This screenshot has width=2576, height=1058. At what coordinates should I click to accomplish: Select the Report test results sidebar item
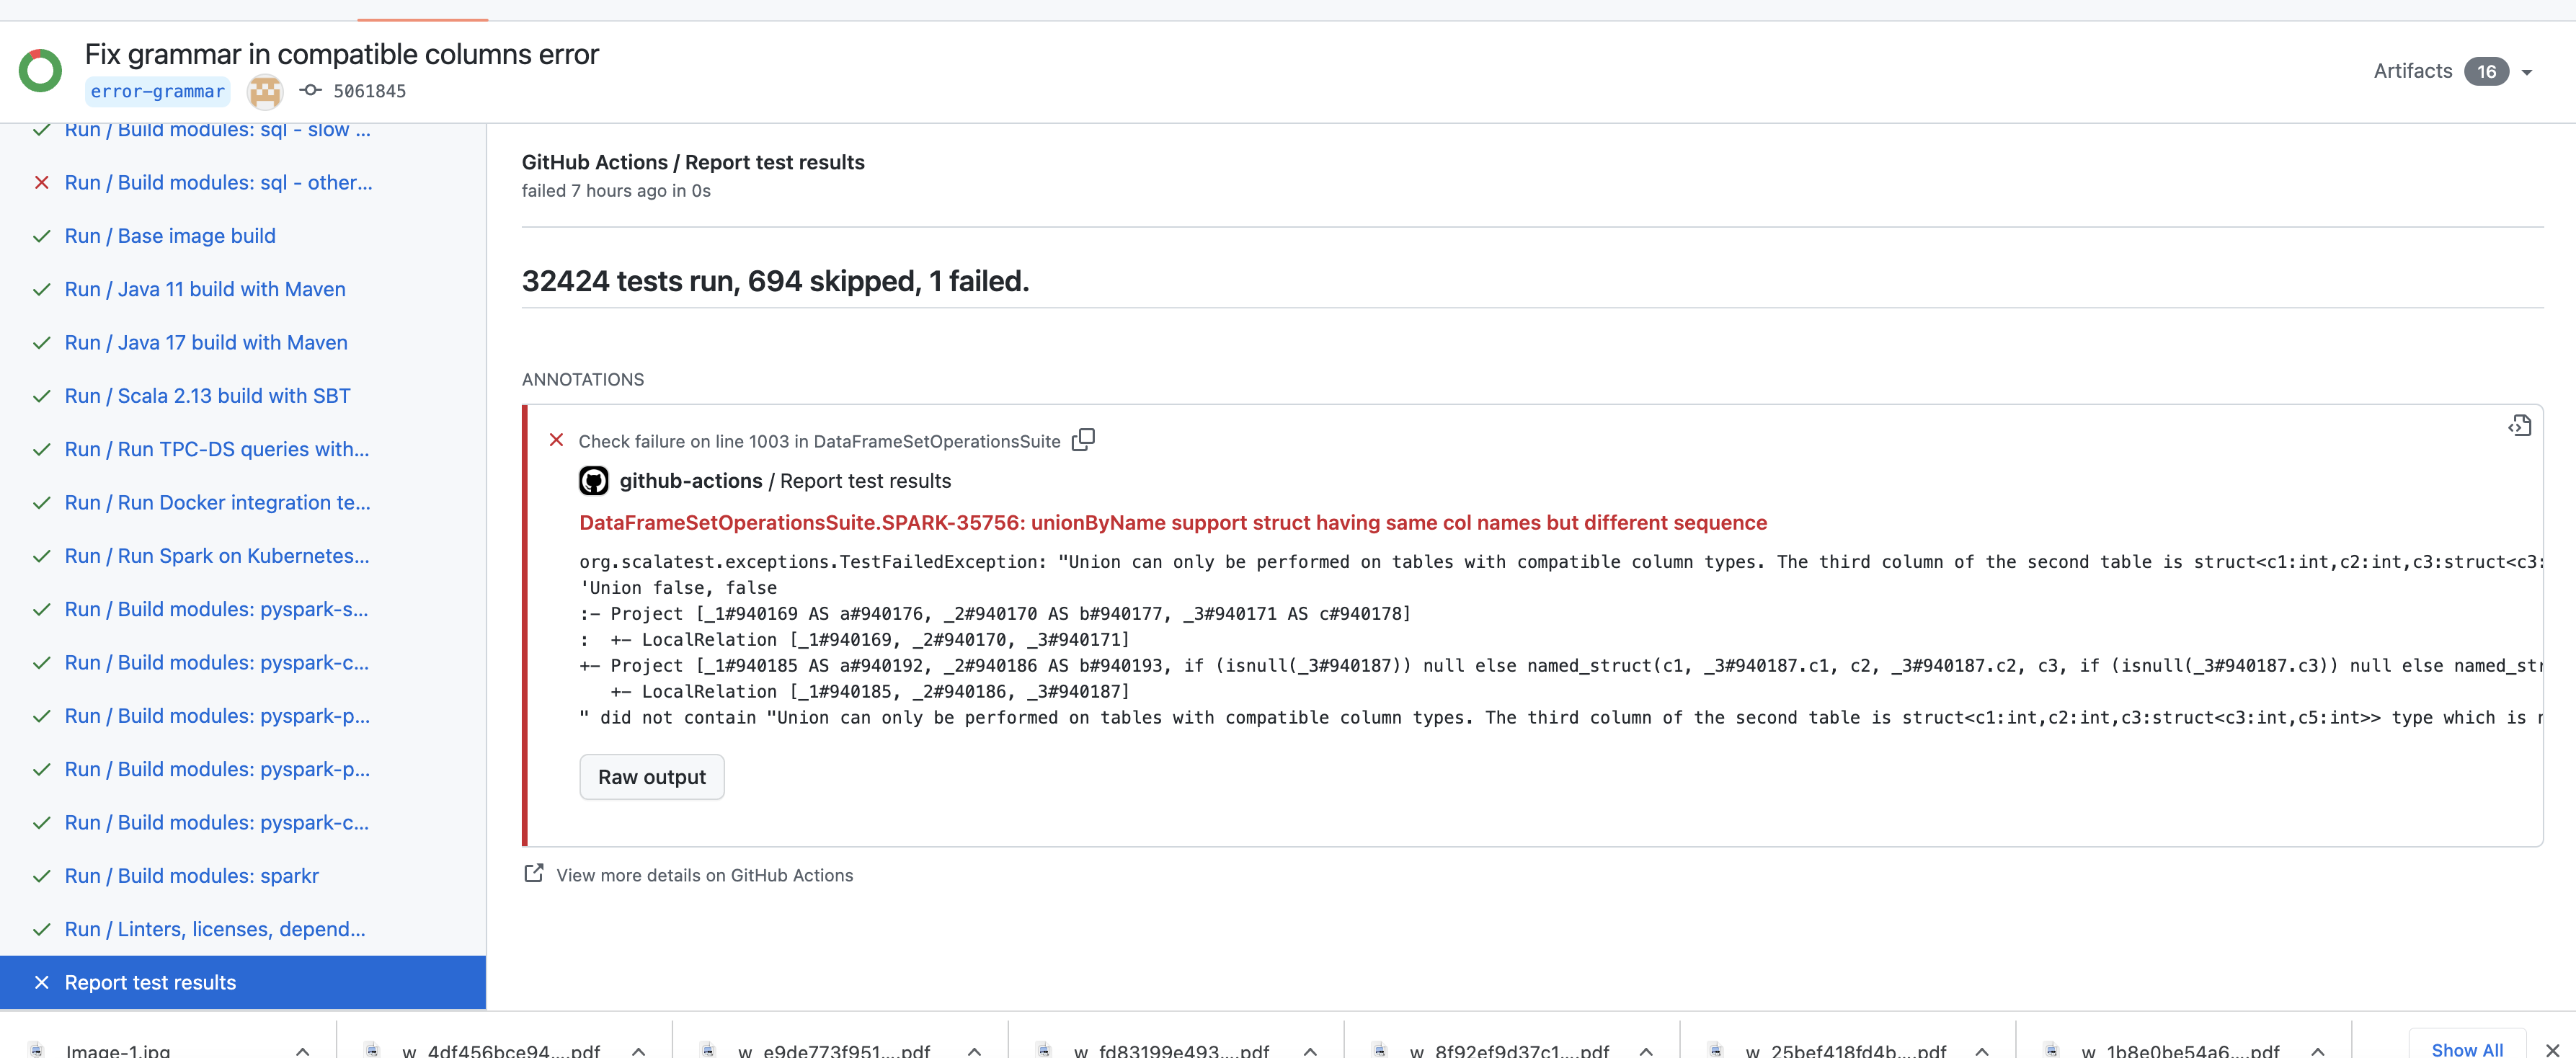coord(150,982)
